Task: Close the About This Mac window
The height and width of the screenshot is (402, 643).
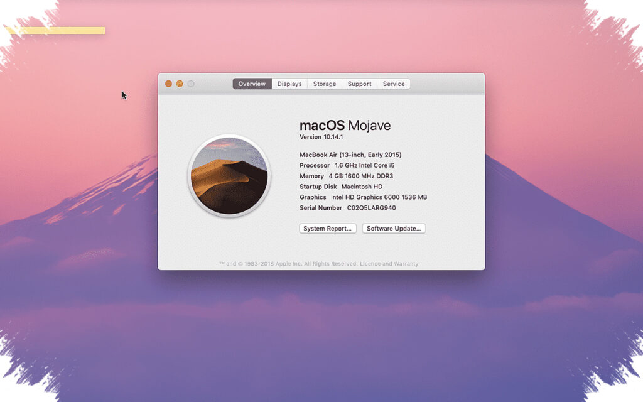Action: coord(168,84)
